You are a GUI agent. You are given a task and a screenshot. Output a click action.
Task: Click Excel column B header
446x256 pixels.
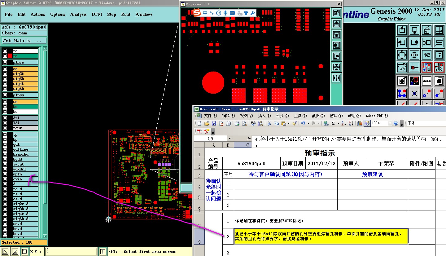coord(228,145)
